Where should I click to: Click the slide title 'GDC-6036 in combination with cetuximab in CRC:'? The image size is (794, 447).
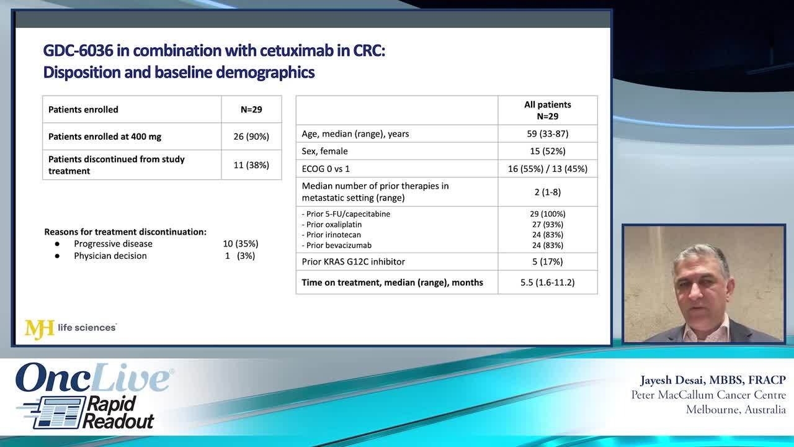(x=214, y=50)
